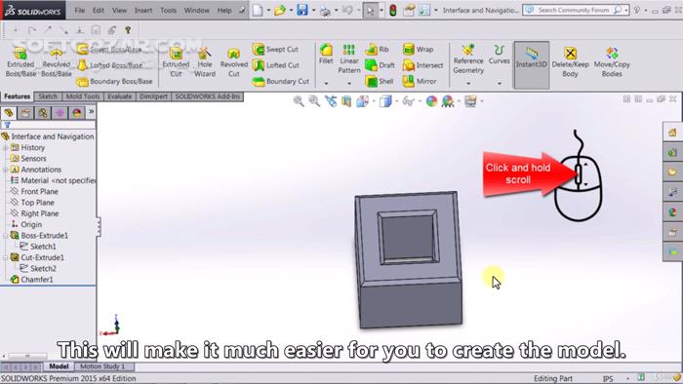
Task: Choose the Shell feature icon
Action: 380,81
